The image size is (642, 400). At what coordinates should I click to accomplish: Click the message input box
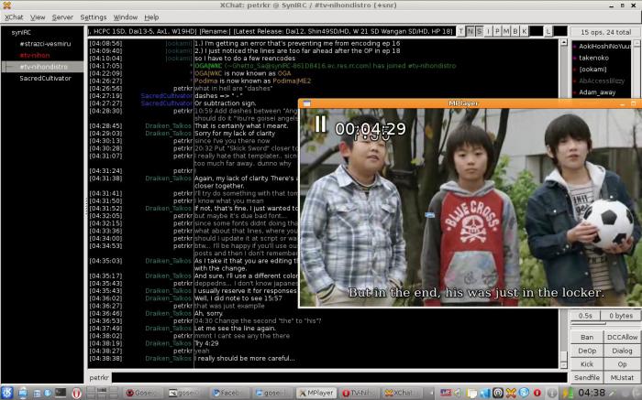coord(339,377)
